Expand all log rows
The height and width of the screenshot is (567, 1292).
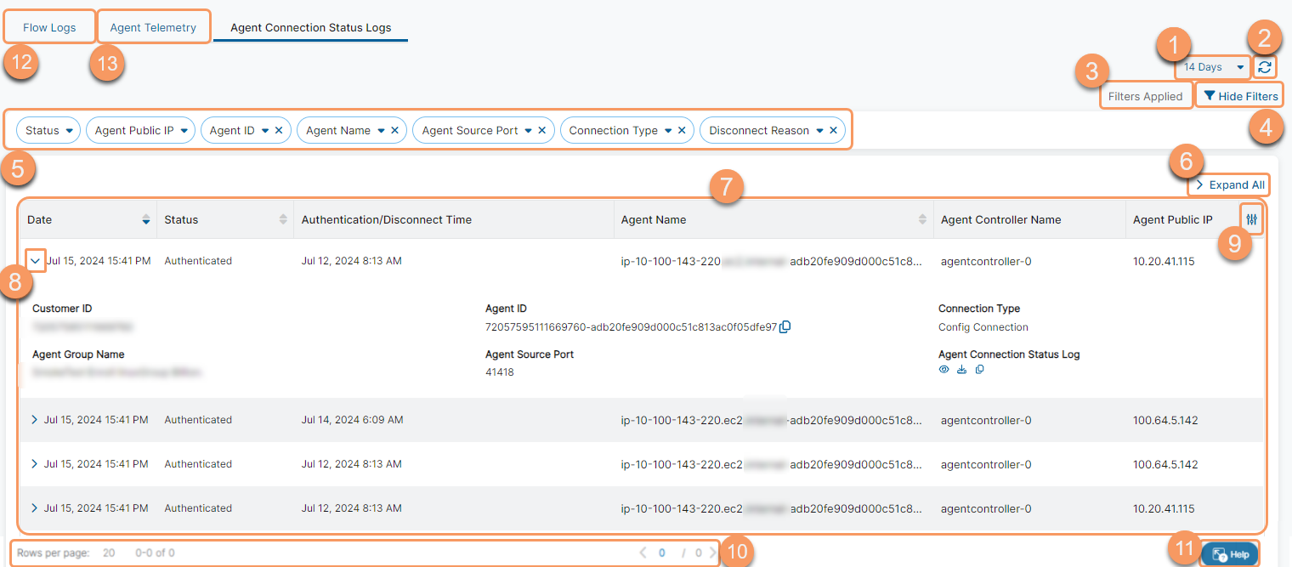tap(1228, 184)
